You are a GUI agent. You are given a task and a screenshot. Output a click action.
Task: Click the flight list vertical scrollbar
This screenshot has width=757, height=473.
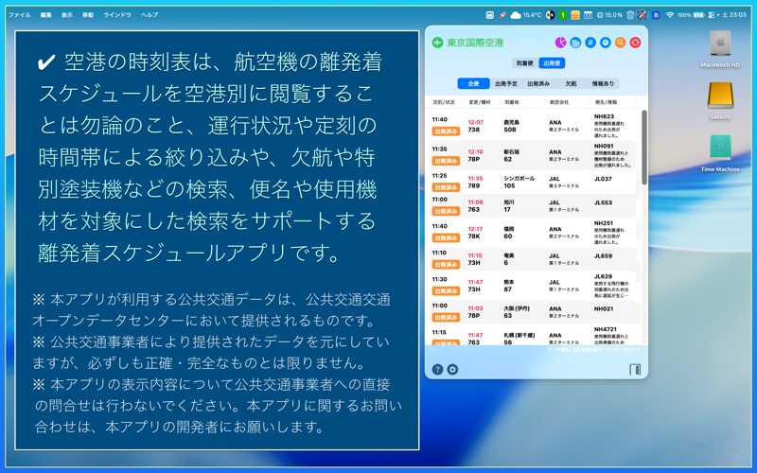pos(644,148)
